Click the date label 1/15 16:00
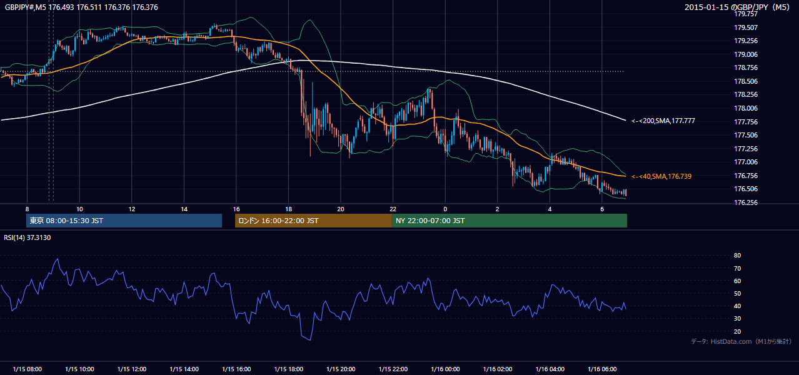The height and width of the screenshot is (375, 799). tap(236, 369)
